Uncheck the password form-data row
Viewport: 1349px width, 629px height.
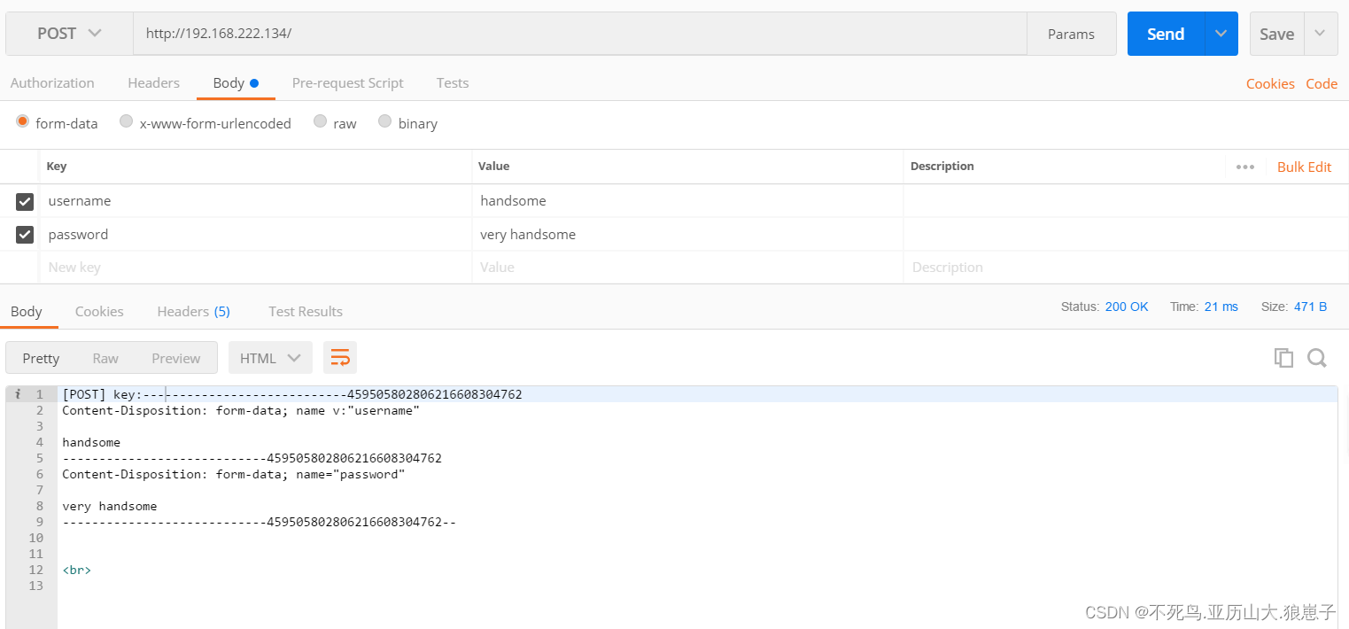pyautogui.click(x=24, y=234)
